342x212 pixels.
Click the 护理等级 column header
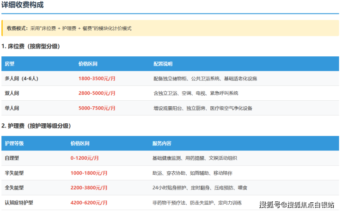pyautogui.click(x=14, y=143)
